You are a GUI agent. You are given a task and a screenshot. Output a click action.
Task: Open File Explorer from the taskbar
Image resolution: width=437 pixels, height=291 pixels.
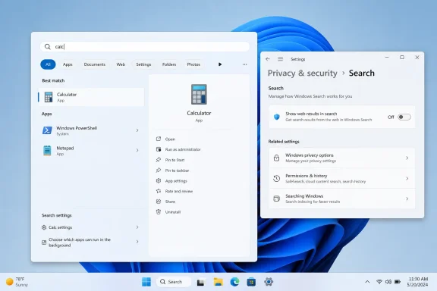218,282
